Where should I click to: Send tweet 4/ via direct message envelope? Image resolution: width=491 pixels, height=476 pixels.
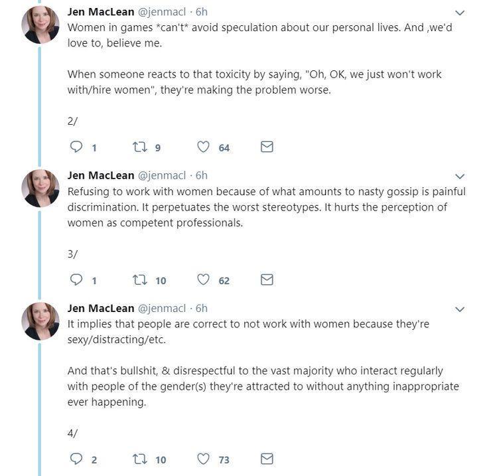click(267, 459)
